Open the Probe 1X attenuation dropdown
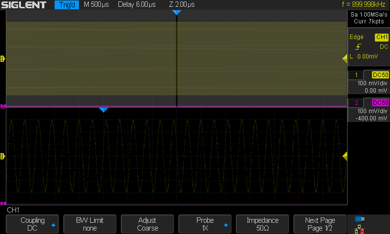The width and height of the screenshot is (390, 234). pyautogui.click(x=205, y=224)
